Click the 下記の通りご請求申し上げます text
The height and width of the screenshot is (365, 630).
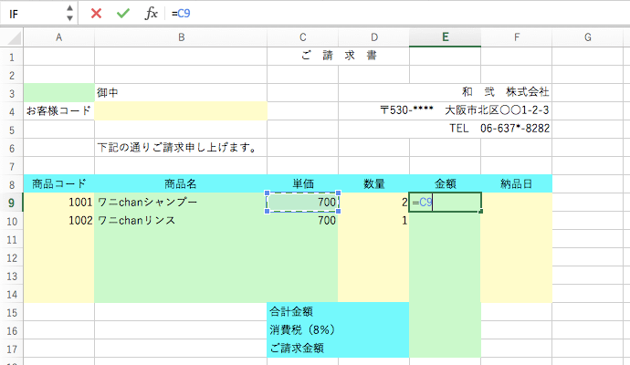pyautogui.click(x=177, y=147)
